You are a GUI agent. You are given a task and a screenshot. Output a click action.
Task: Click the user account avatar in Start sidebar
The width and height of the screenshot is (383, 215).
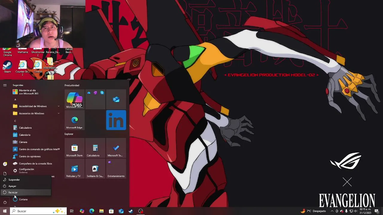(5, 164)
